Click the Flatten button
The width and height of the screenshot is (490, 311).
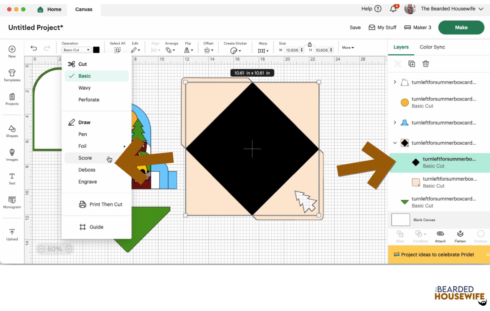pos(460,237)
